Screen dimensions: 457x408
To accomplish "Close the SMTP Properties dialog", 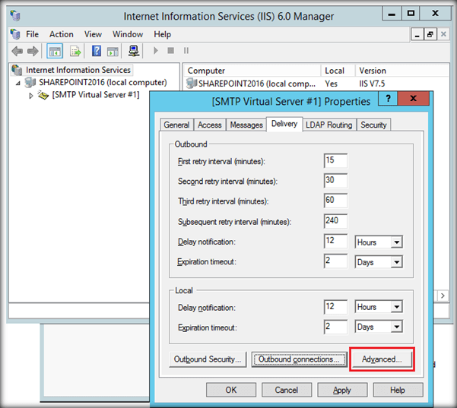I will [414, 99].
